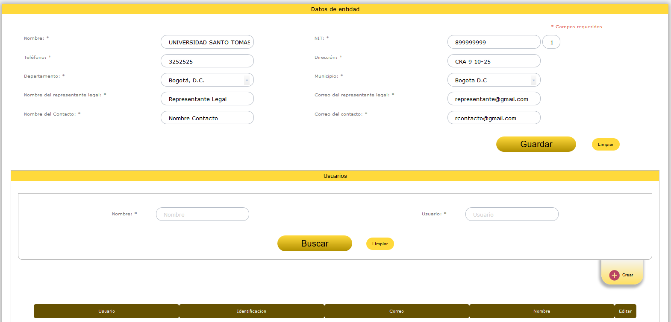The height and width of the screenshot is (322, 671).
Task: Focus the entity Nombre field with UNIVERSIDAD SANTO TOMAS
Action: click(207, 42)
